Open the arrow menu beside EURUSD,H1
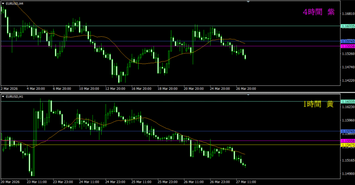The height and width of the screenshot is (185, 355). (3, 96)
